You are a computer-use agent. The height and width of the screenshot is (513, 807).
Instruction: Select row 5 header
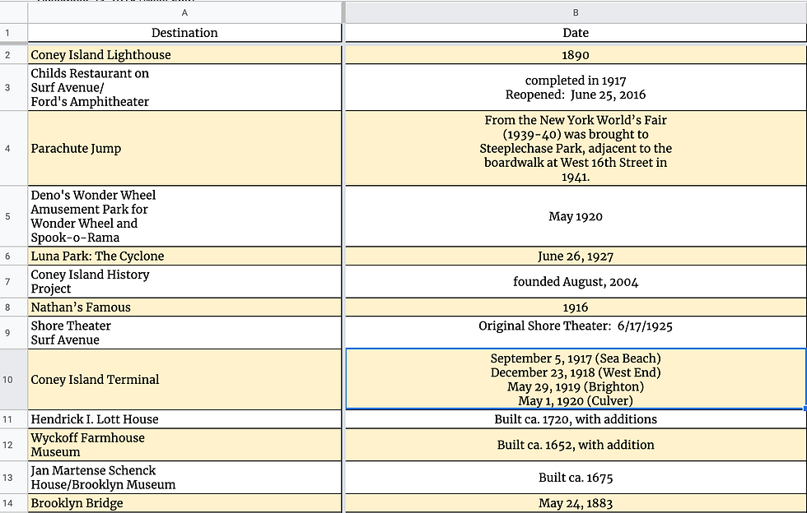[13, 216]
